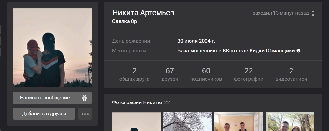The height and width of the screenshot is (131, 329).
Task: Open the first thumbnail in Фотографии Никиты
Action: pyautogui.click(x=137, y=122)
